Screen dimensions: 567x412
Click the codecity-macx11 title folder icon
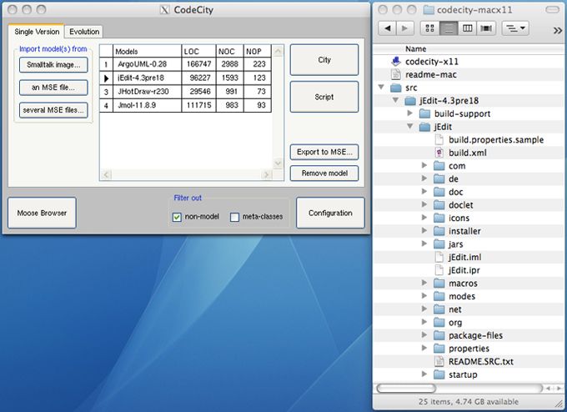tap(429, 10)
